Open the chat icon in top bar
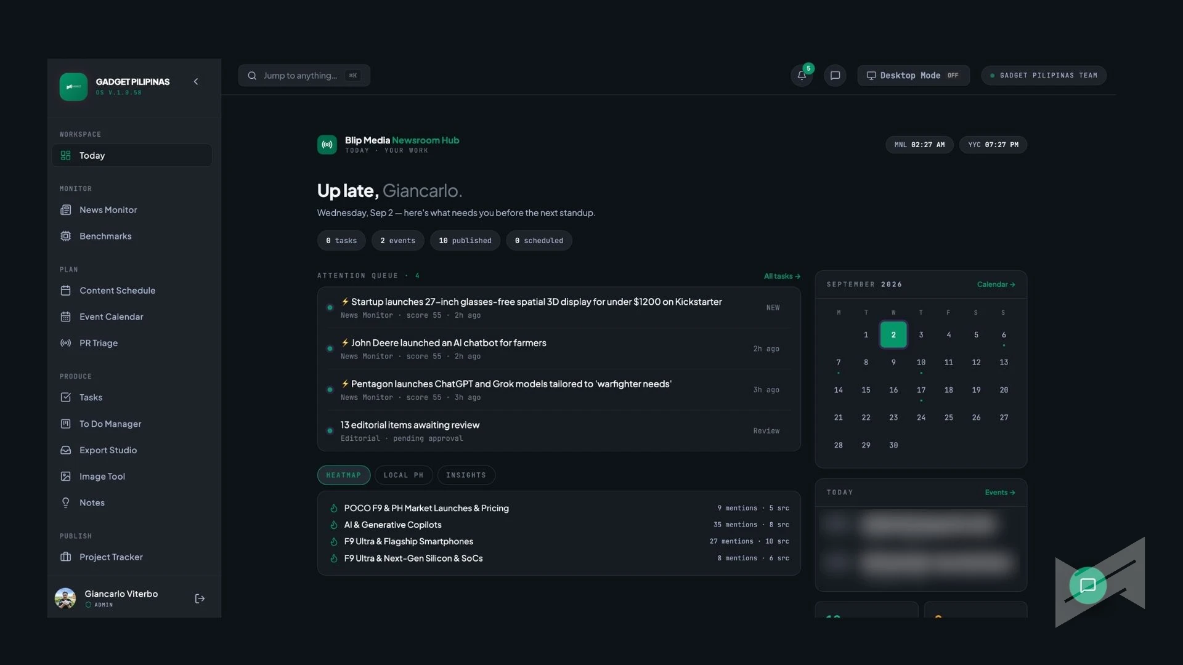The image size is (1183, 665). (835, 76)
